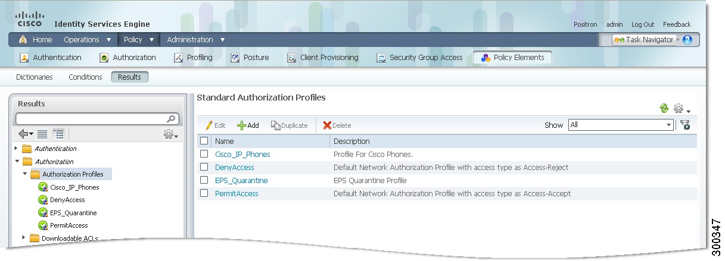Click the Home icon in navigation bar
The height and width of the screenshot is (261, 725).
(23, 40)
